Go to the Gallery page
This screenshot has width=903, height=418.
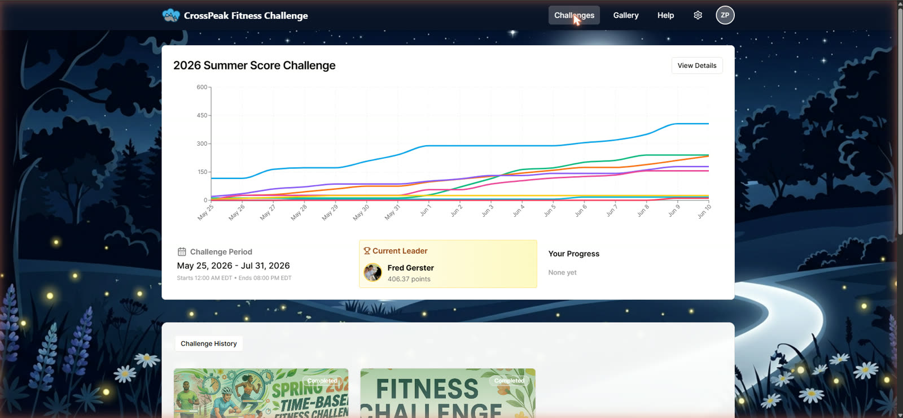626,15
